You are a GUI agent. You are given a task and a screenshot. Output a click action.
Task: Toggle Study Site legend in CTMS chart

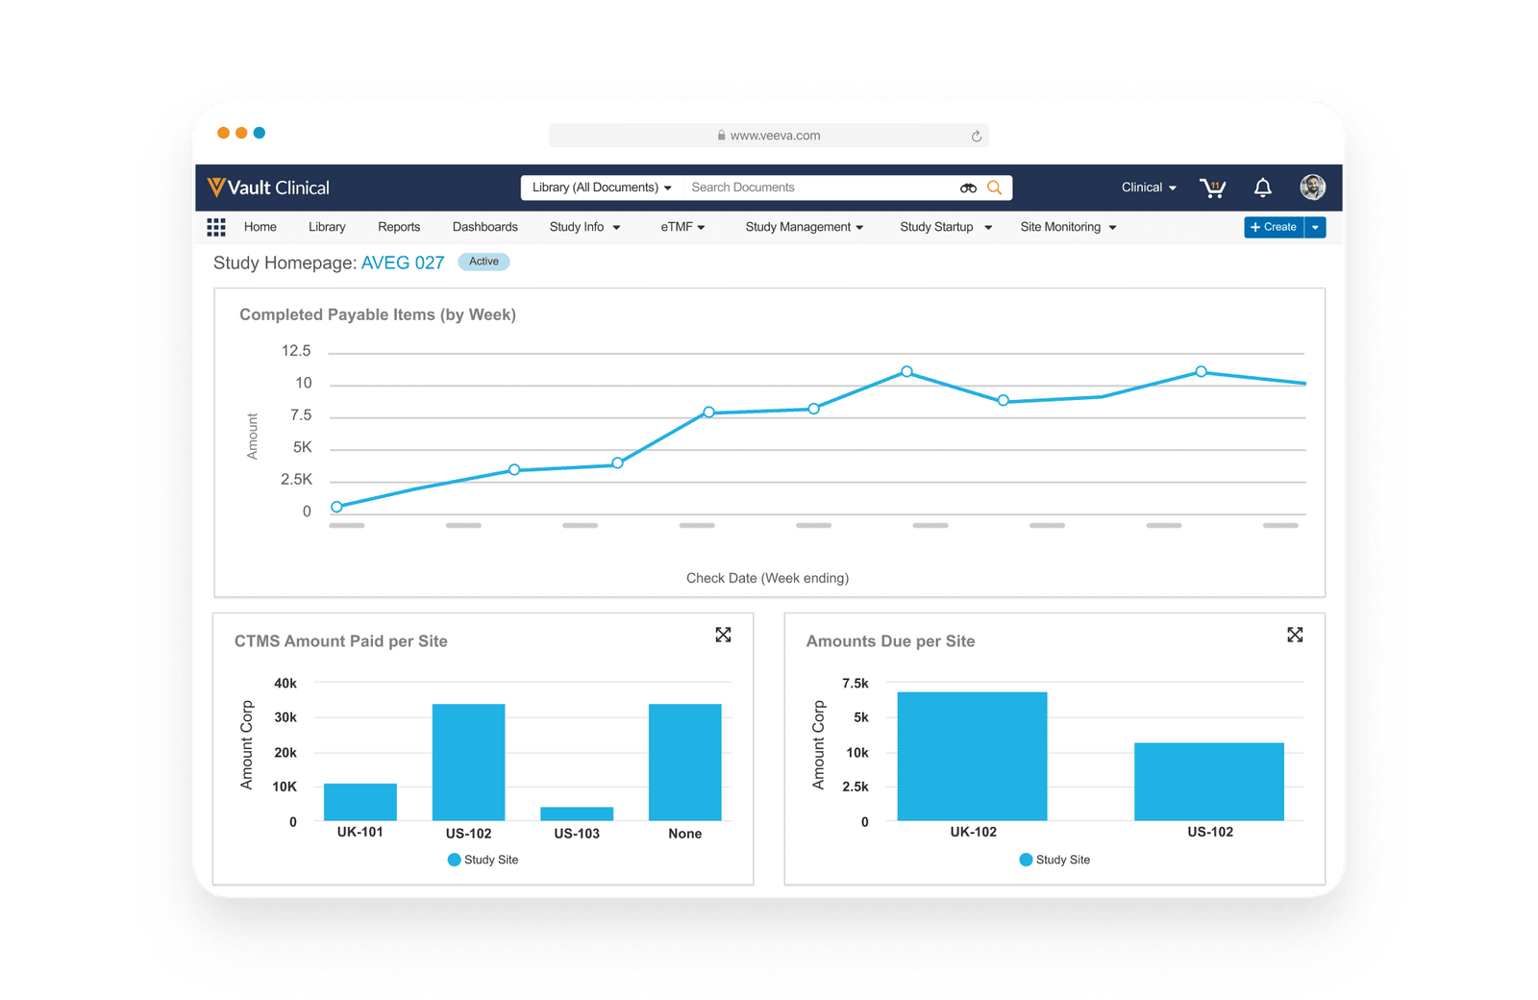[483, 860]
